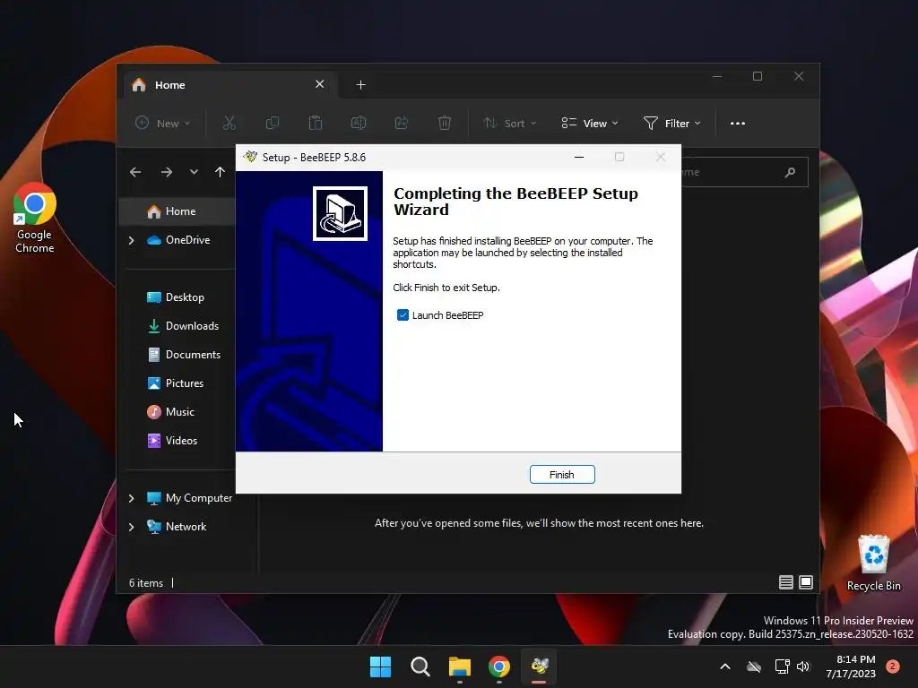This screenshot has width=918, height=688.
Task: Click the Delete trash icon in File Explorer
Action: (x=445, y=123)
